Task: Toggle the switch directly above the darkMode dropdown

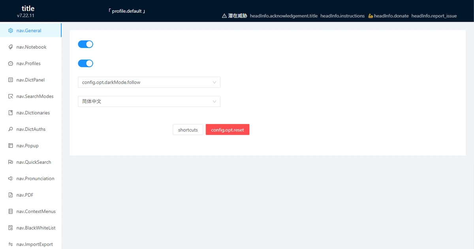Action: (x=85, y=63)
